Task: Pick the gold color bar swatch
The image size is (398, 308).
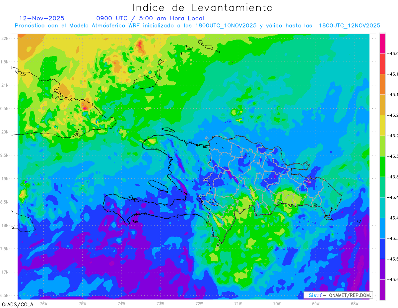Action: [382, 105]
